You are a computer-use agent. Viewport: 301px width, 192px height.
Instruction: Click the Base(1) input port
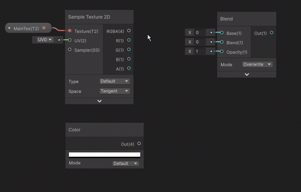click(x=222, y=33)
